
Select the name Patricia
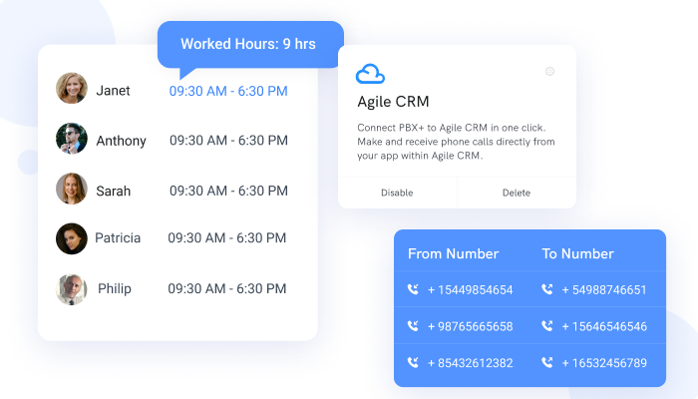(118, 237)
